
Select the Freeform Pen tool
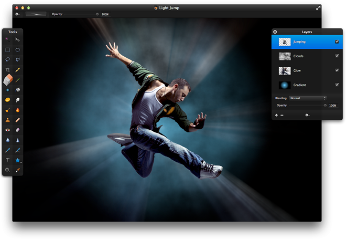click(x=18, y=150)
